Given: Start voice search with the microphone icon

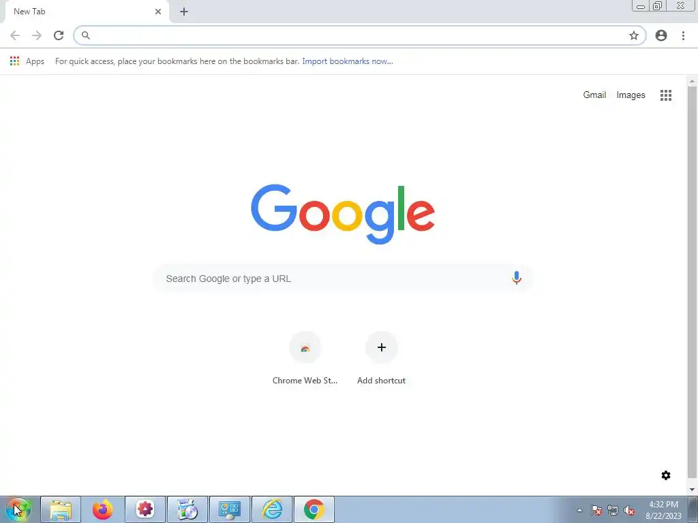Looking at the screenshot, I should pos(517,278).
